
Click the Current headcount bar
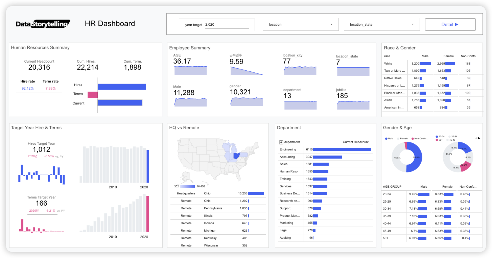point(120,103)
